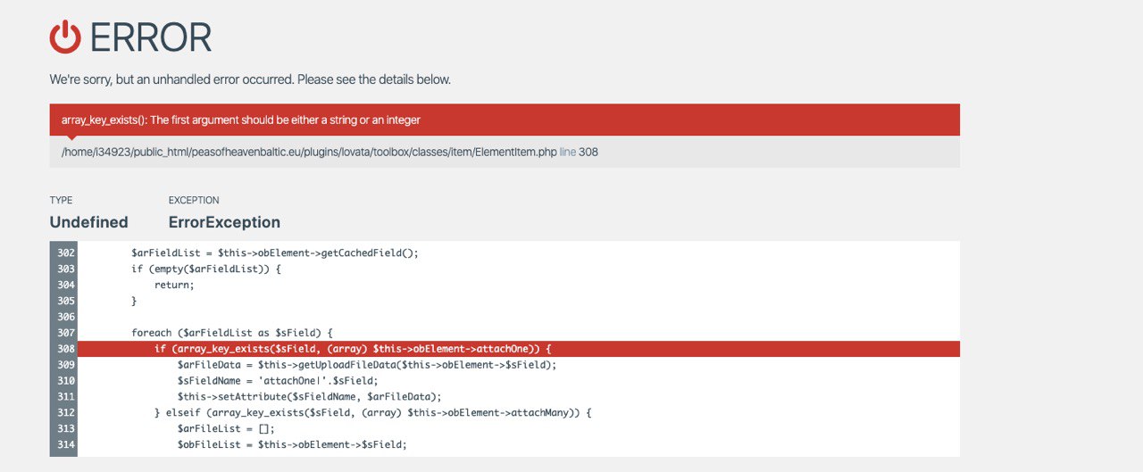Select the red array_key_exists() error message banner
This screenshot has width=1143, height=472.
(505, 120)
